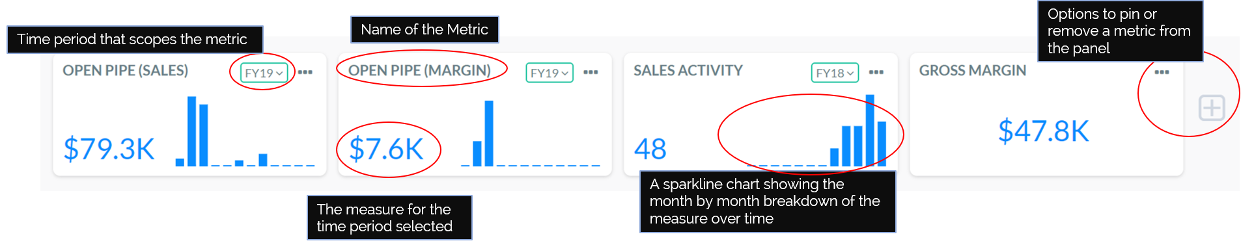Open the Sales Activity three-dot options menu
Image resolution: width=1254 pixels, height=243 pixels.
tap(876, 72)
